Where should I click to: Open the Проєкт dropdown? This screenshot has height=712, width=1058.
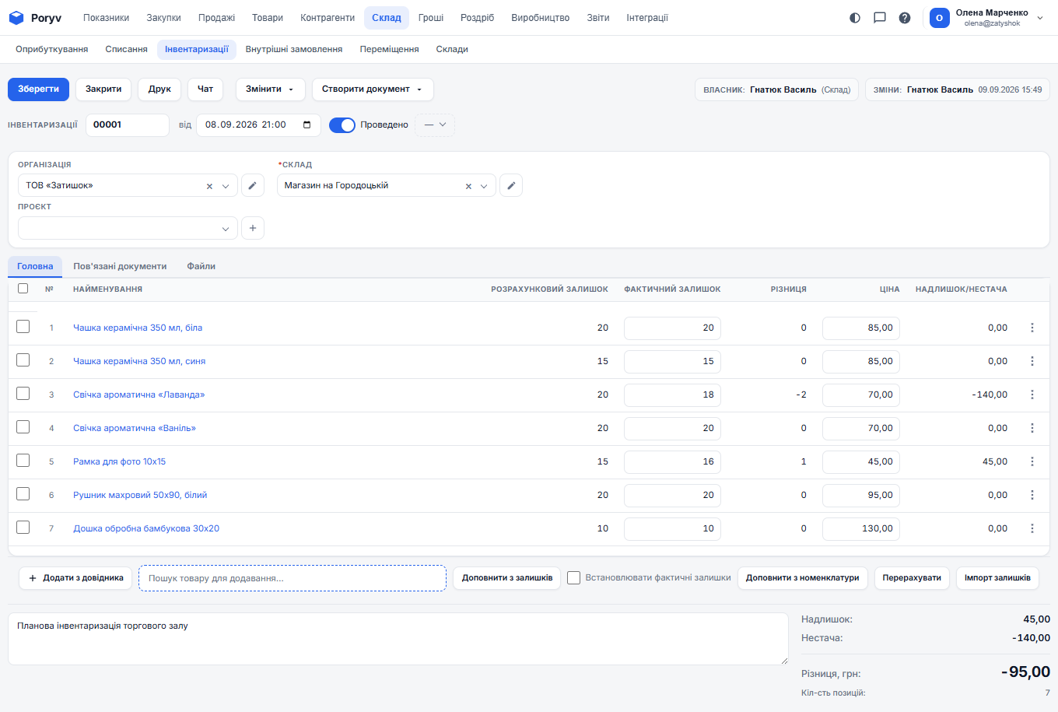[128, 228]
